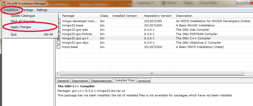Viewport: 253px width, 106px height.
Task: Select the mingw-developer-tool... package name
Action: (x=80, y=21)
